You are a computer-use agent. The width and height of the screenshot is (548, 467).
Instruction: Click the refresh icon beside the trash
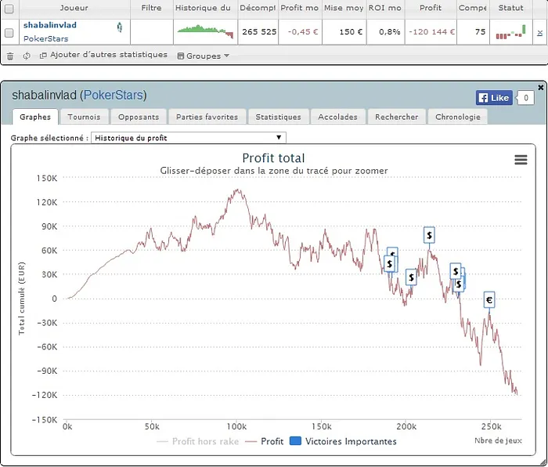pyautogui.click(x=27, y=56)
